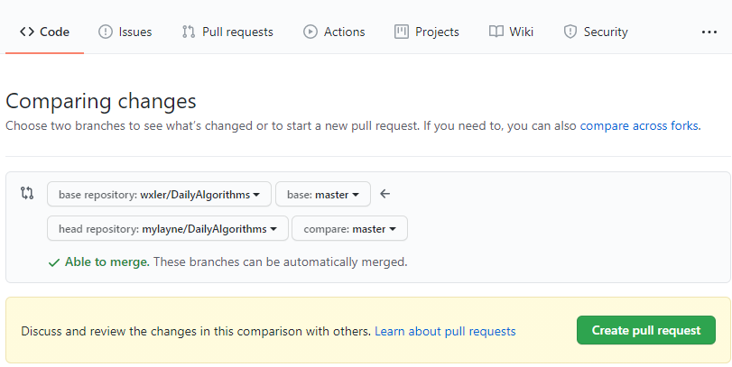Viewport: 732px width, 367px height.
Task: Open the base: master branch dropdown
Action: (x=322, y=194)
